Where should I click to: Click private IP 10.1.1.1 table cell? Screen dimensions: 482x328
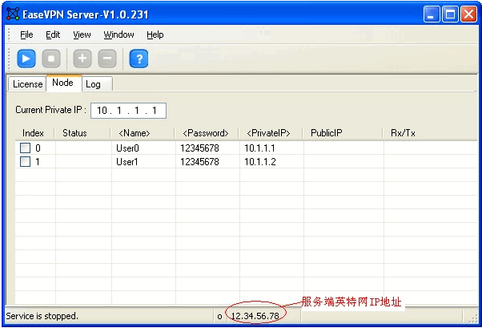pos(259,148)
